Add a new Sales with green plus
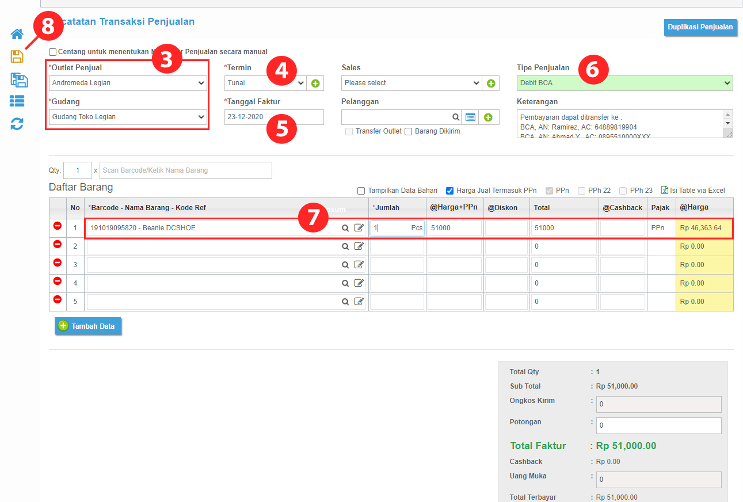 pos(491,83)
